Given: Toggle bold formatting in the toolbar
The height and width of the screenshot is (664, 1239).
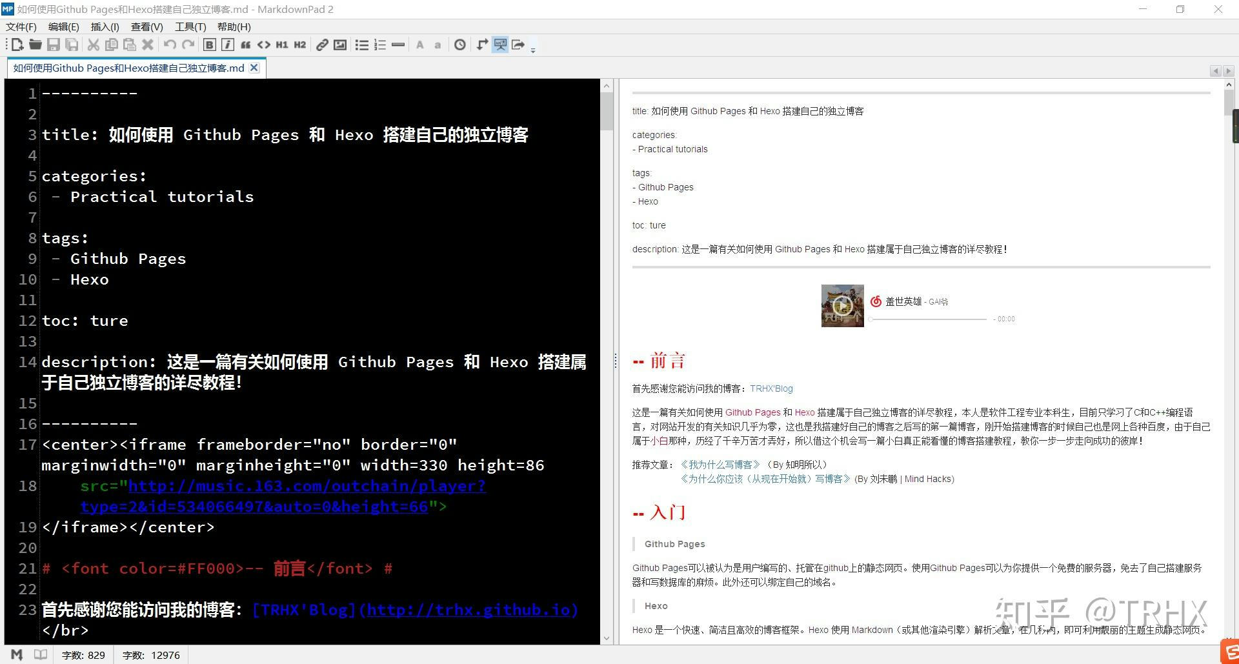Looking at the screenshot, I should 209,45.
